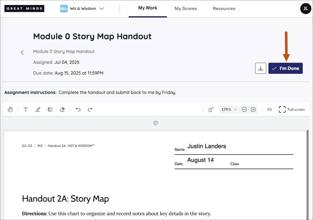Zoom out with the minus button

point(244,110)
